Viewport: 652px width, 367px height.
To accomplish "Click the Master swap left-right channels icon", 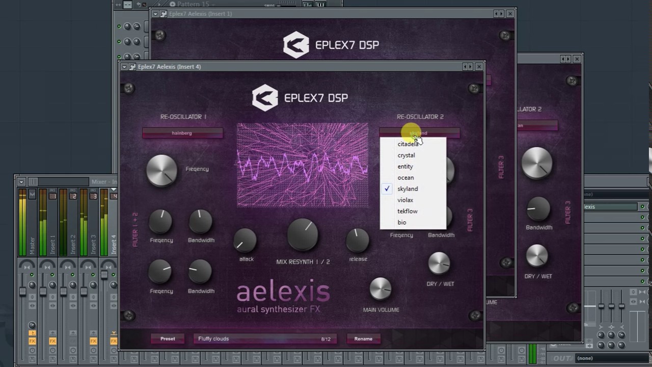I will tap(32, 306).
